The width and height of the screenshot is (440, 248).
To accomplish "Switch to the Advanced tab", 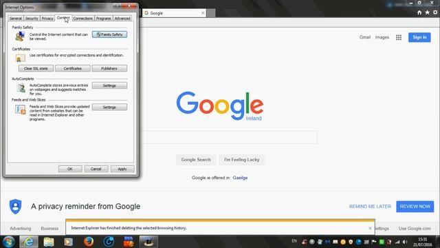I will pos(122,19).
